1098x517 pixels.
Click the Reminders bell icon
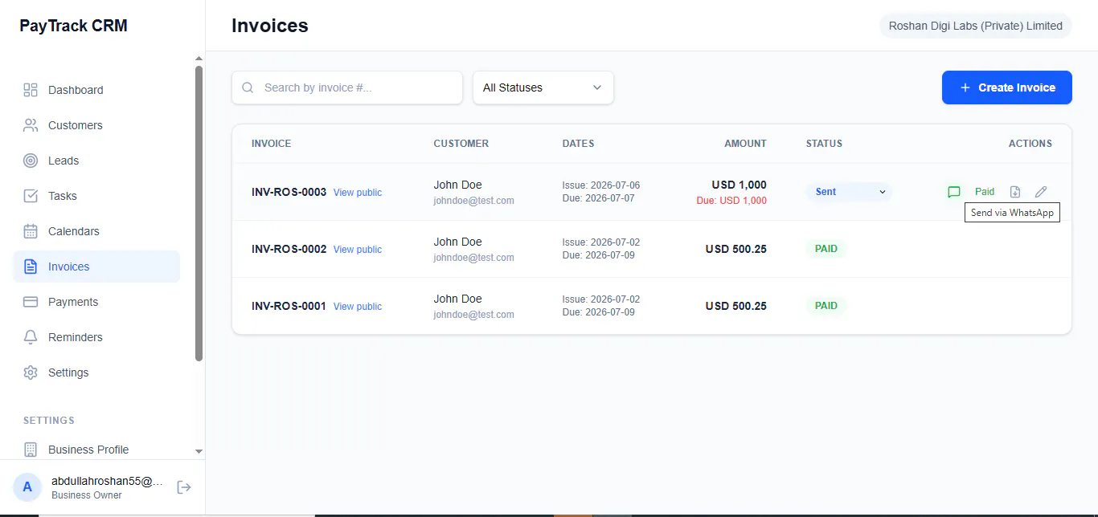click(x=31, y=337)
